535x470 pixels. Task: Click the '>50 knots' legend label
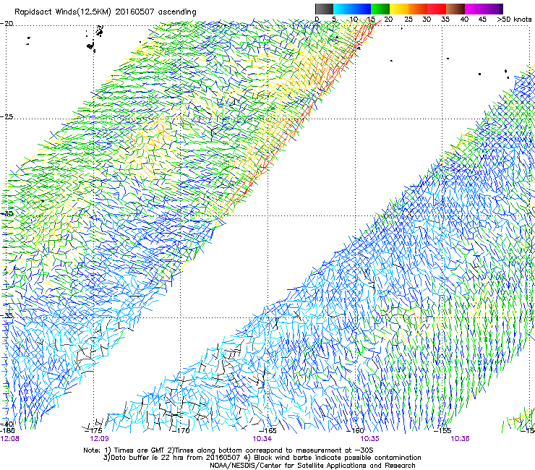coord(514,20)
